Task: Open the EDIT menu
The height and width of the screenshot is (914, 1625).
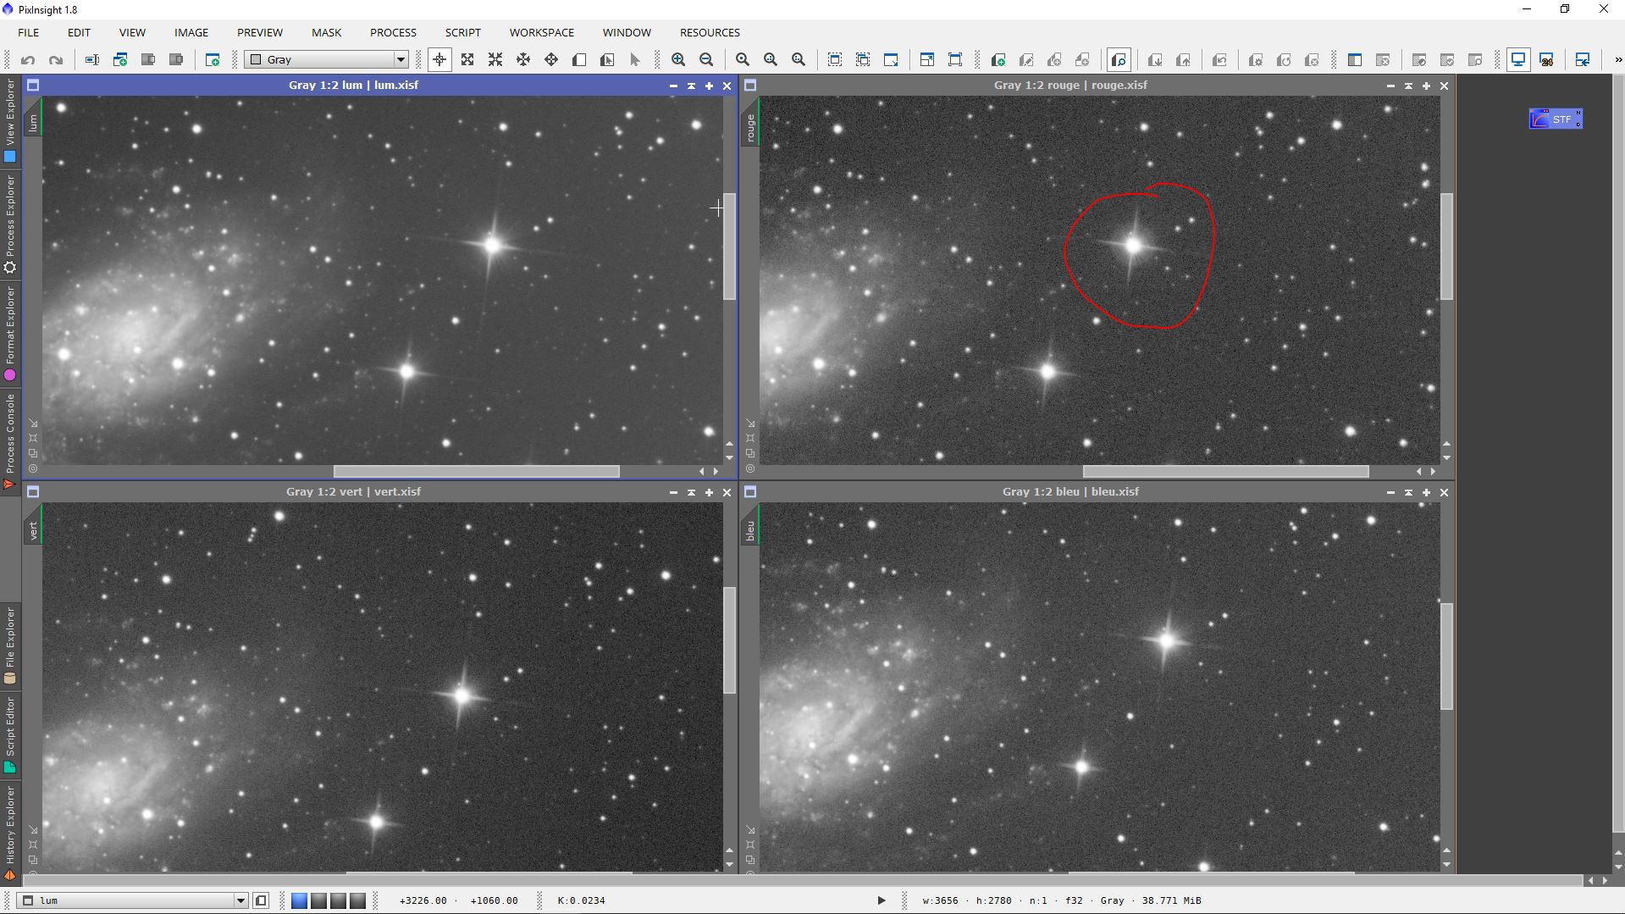Action: pos(79,32)
